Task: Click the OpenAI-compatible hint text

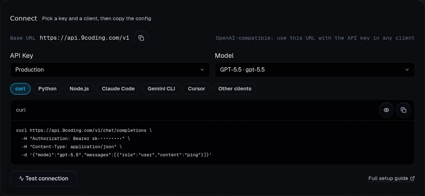Action: pos(315,38)
